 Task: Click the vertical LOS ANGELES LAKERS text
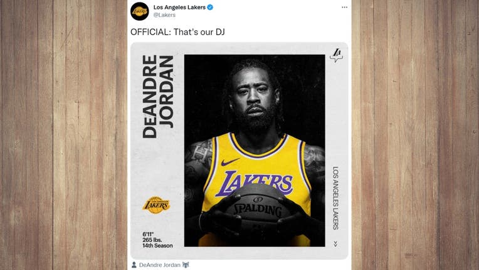(335, 198)
